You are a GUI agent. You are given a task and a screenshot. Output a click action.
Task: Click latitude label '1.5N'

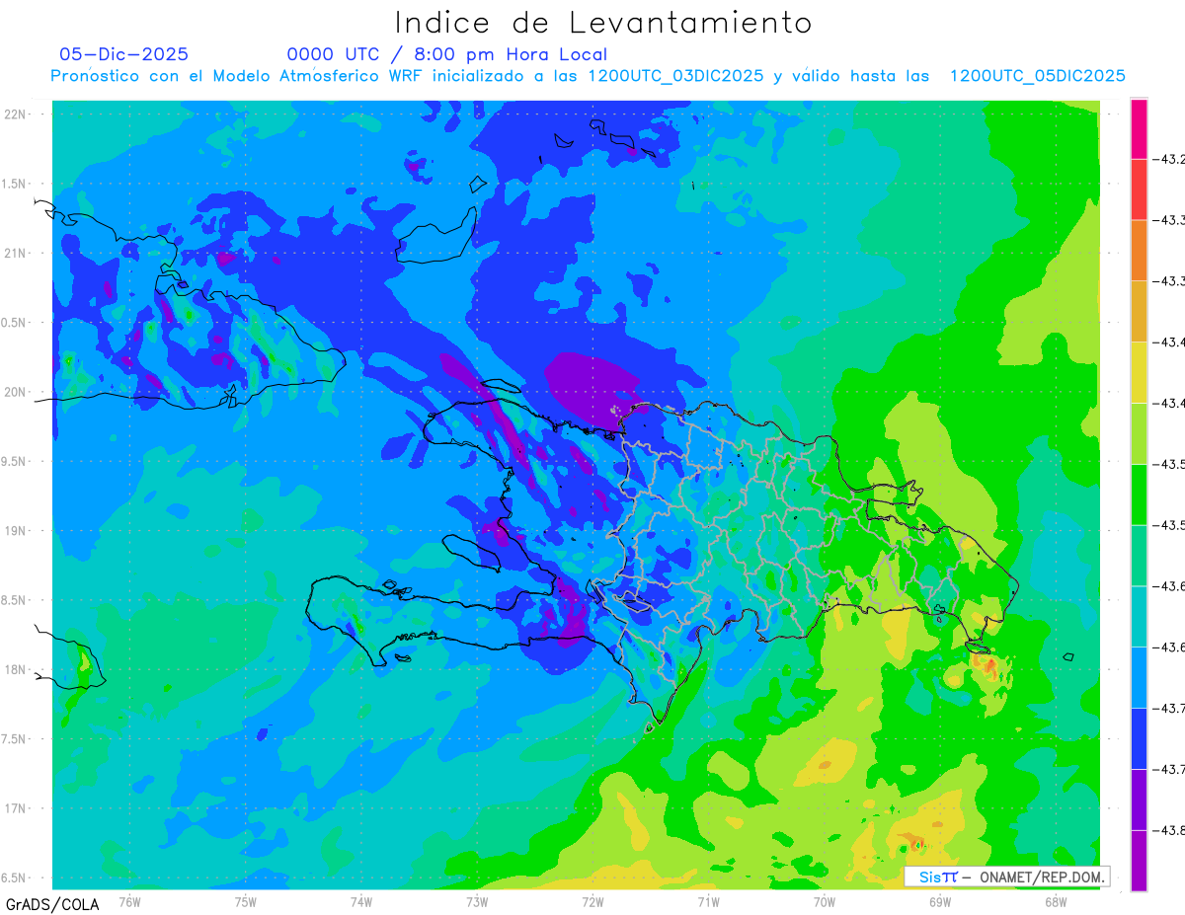(15, 184)
